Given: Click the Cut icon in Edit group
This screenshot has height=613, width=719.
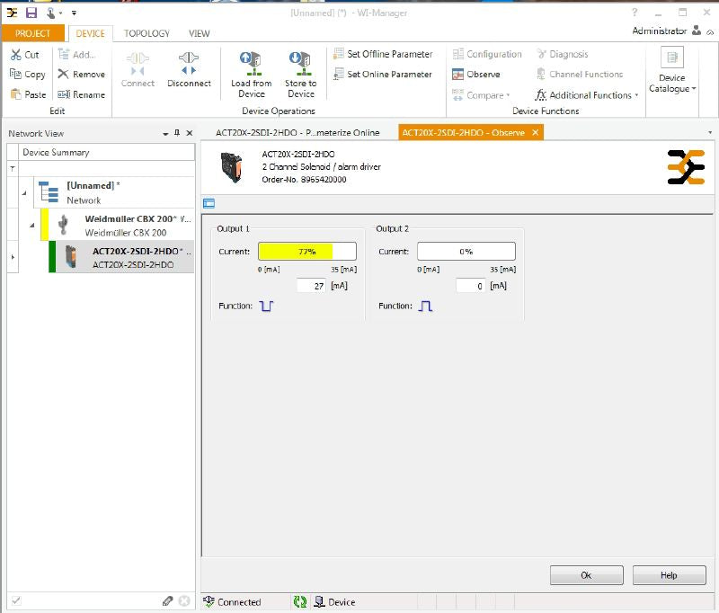Looking at the screenshot, I should (x=16, y=55).
